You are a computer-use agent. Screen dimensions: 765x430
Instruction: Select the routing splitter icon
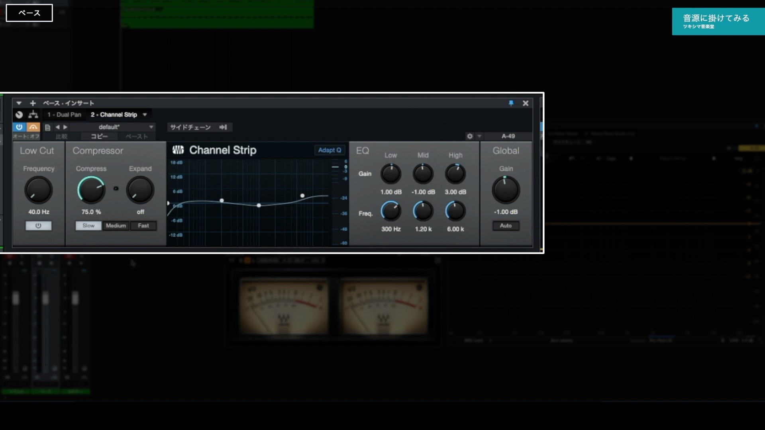coord(33,114)
